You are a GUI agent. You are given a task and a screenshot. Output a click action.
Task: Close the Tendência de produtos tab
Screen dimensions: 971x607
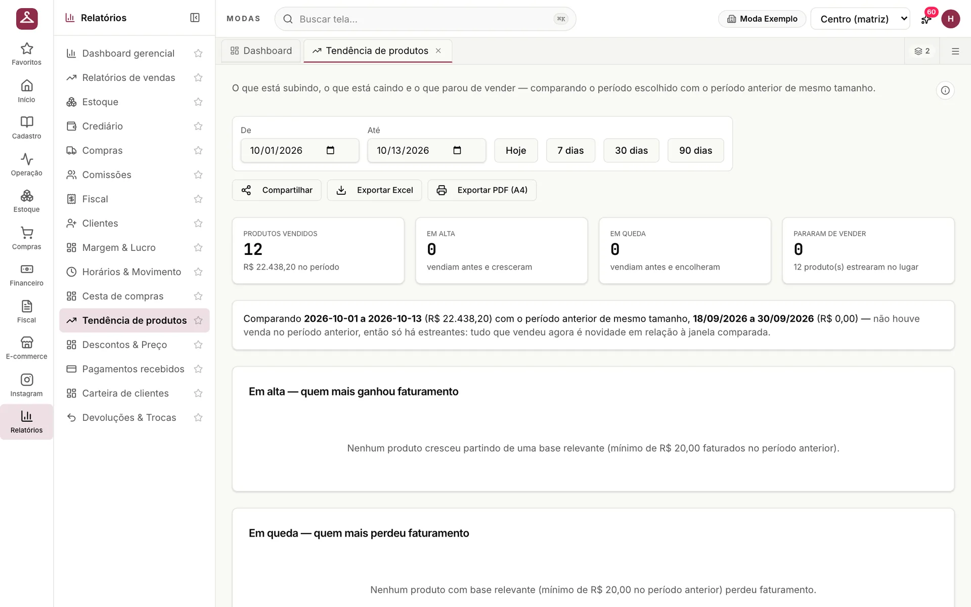[x=438, y=51]
